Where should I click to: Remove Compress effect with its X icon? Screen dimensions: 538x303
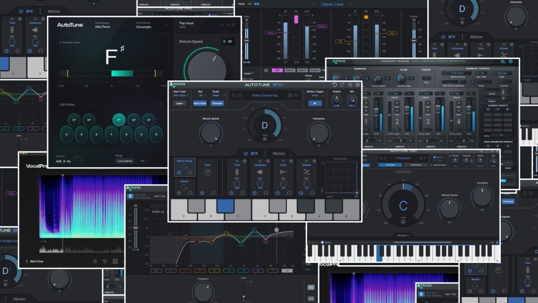coord(268,161)
